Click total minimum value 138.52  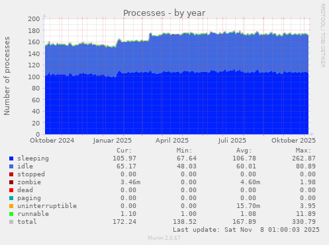tap(185, 222)
